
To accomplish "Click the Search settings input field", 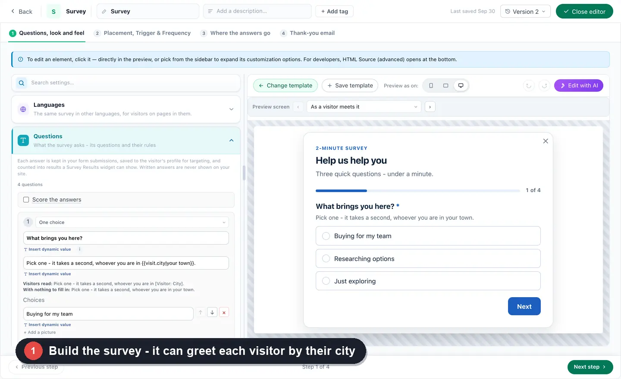I will tap(126, 83).
